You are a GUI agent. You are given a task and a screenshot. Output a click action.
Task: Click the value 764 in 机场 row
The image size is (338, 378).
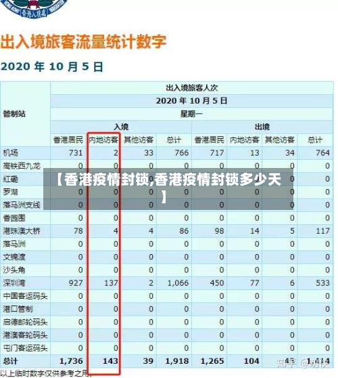[323, 153]
